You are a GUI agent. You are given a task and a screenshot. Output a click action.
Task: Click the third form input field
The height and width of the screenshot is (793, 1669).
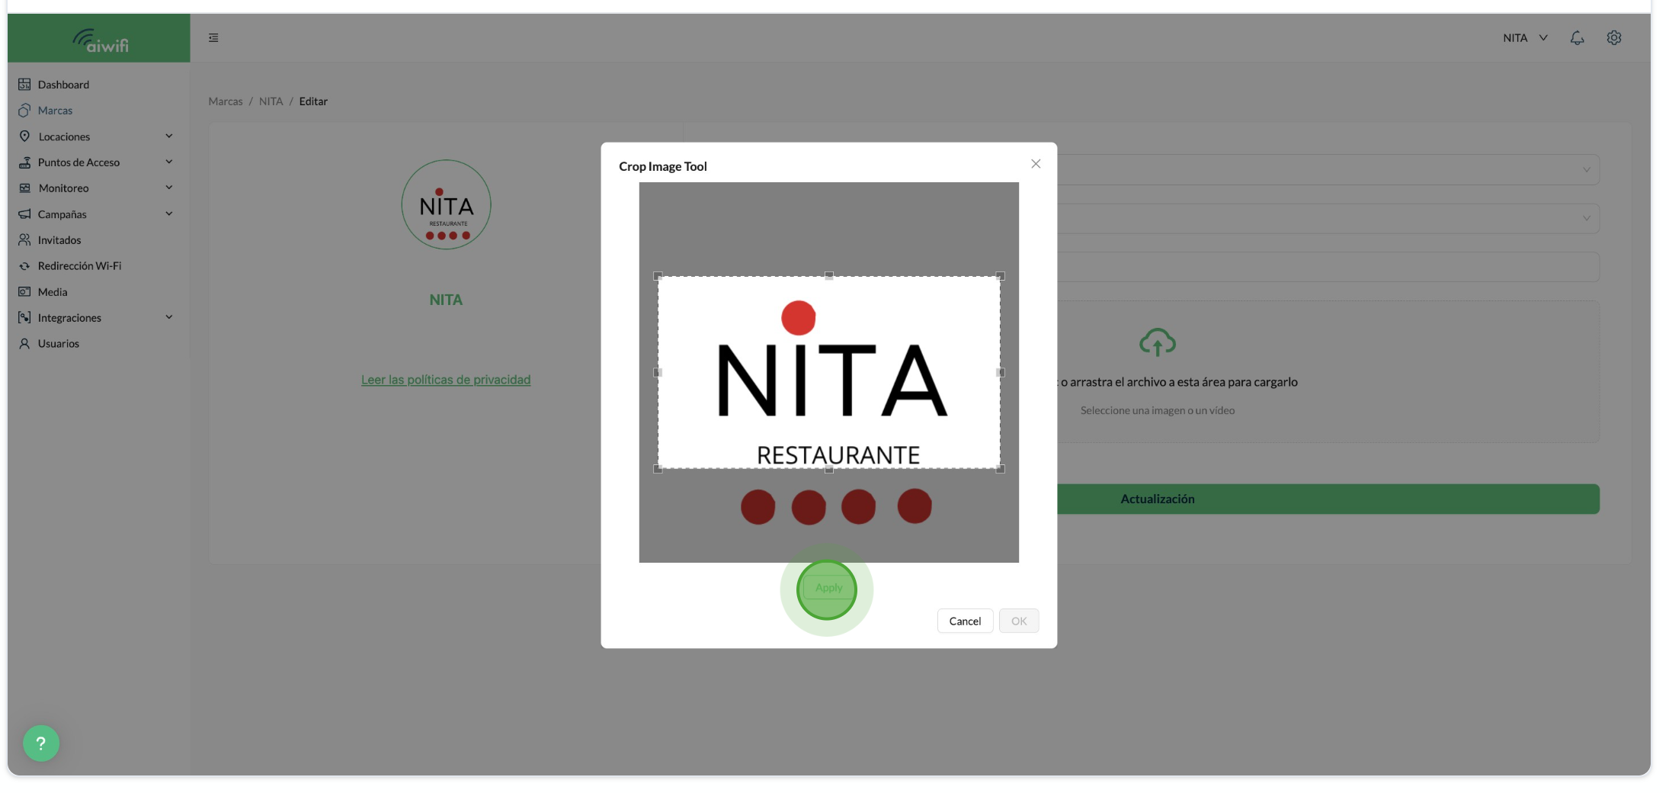click(x=1328, y=267)
